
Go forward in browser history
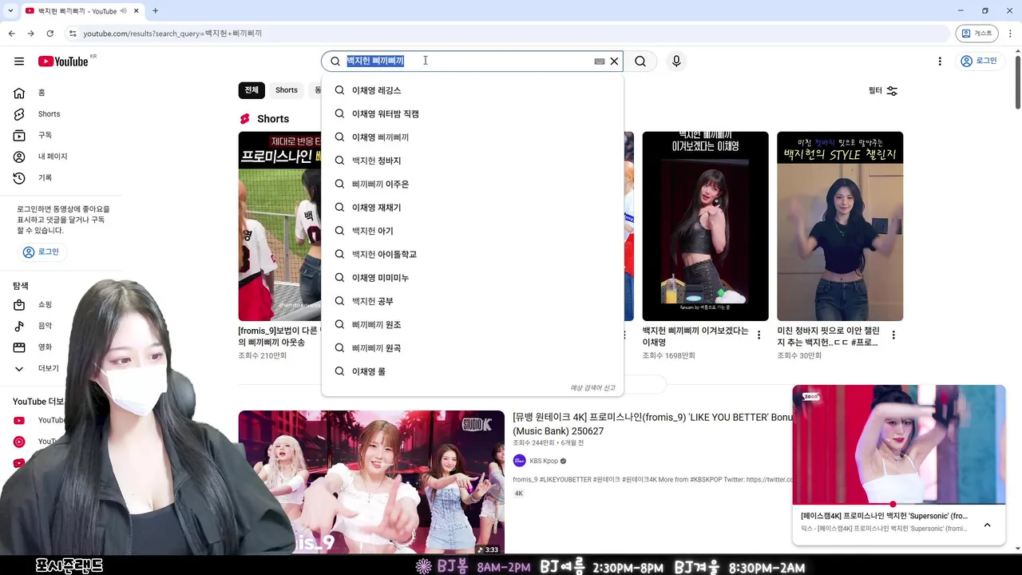pos(30,34)
